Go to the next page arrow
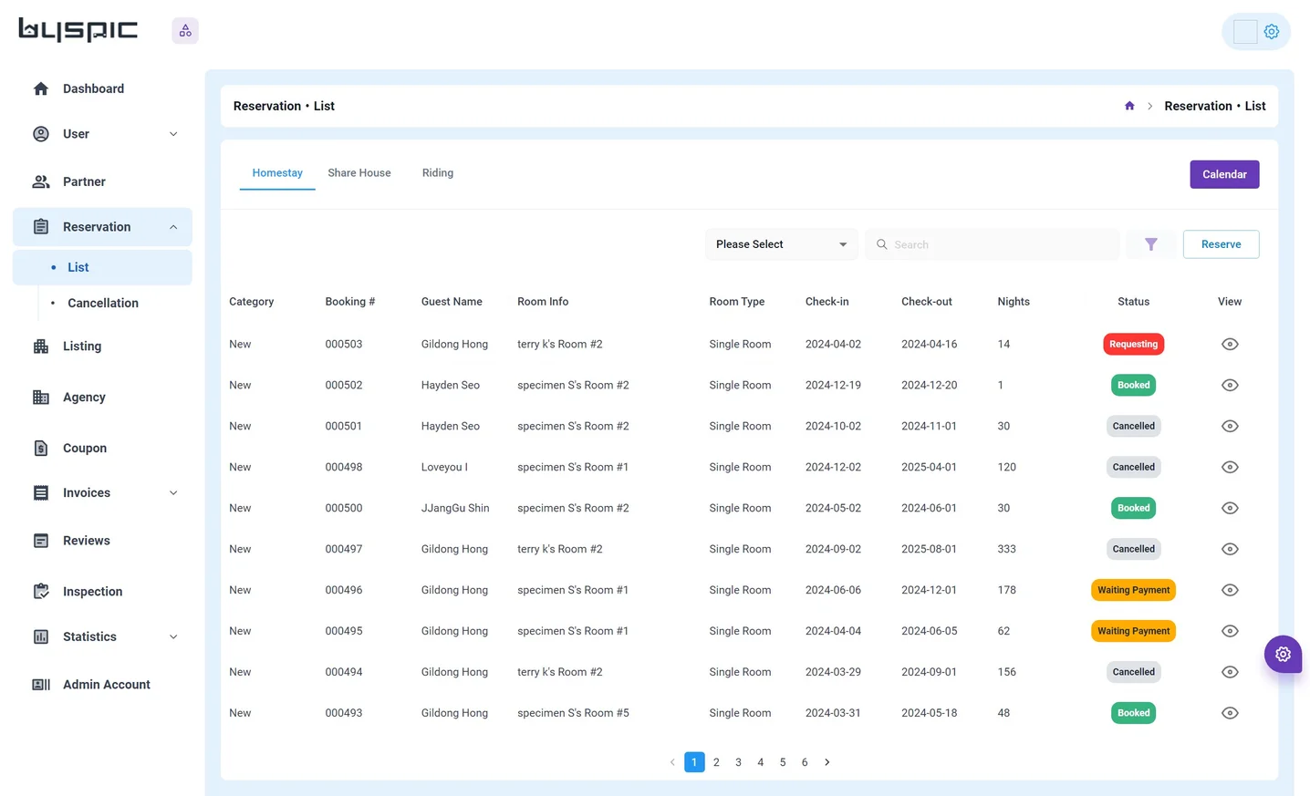 [827, 762]
